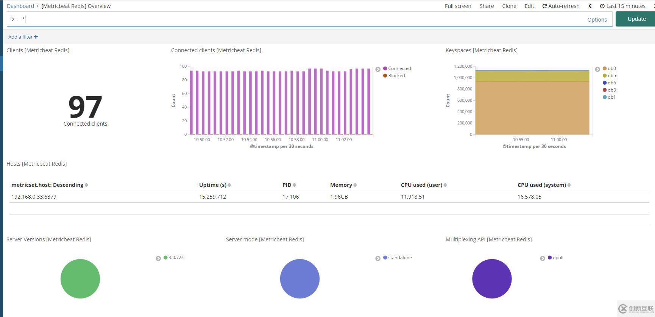The height and width of the screenshot is (317, 655).
Task: Click host cell 192.168.0.33:6379
Action: click(x=34, y=197)
